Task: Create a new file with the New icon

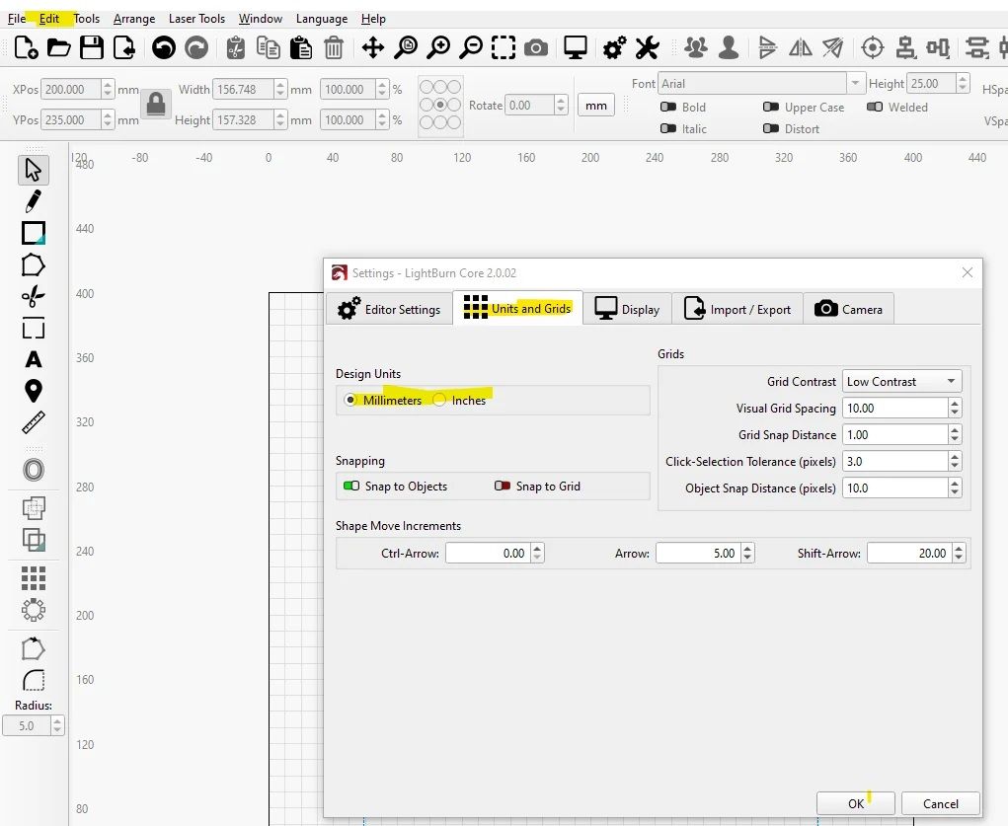Action: point(26,47)
